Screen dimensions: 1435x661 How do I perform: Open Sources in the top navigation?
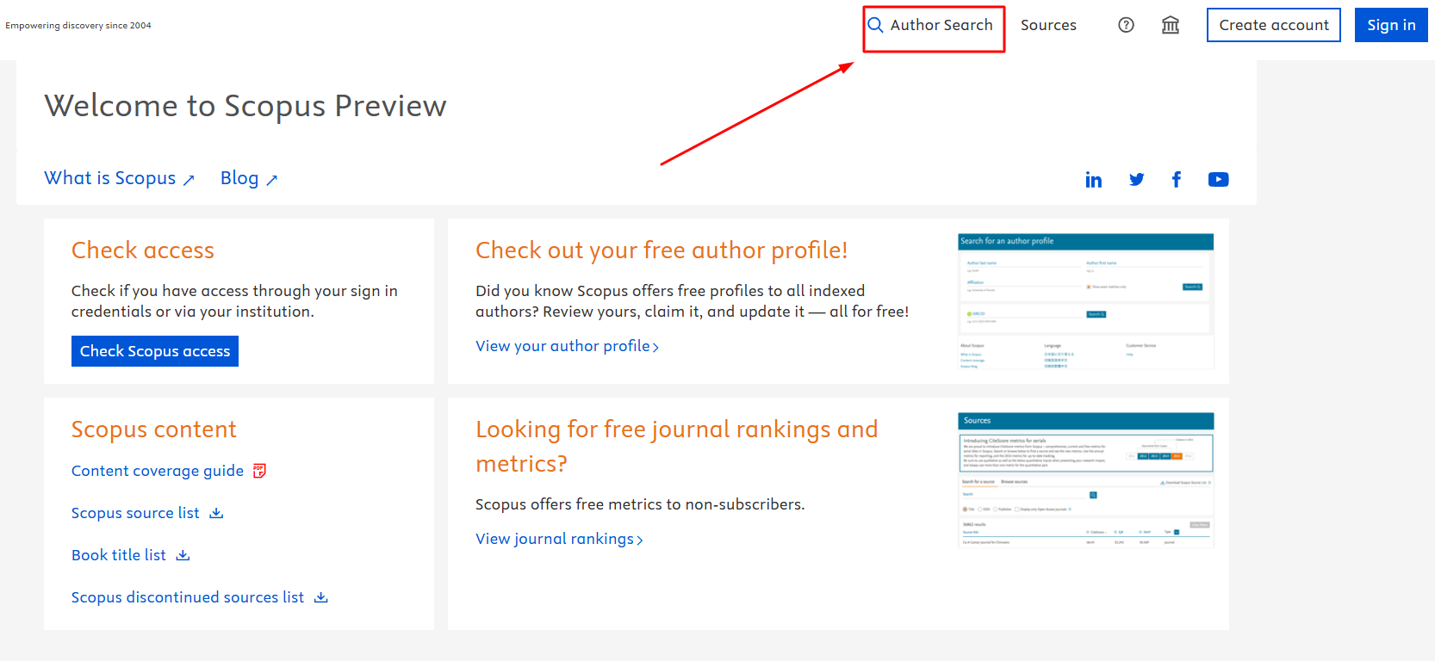(x=1048, y=25)
